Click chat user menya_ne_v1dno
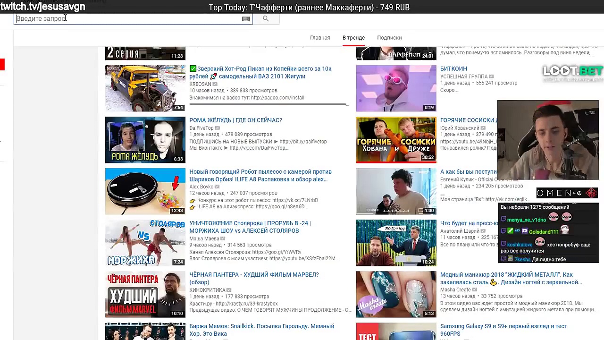This screenshot has height=340, width=604. tap(526, 220)
